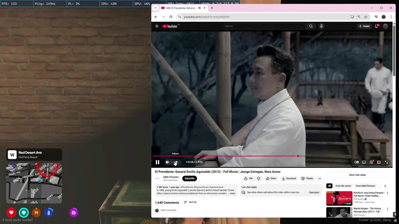This screenshot has height=224, width=399.
Task: Open the YouTube hamburger guide menu
Action: point(157,26)
